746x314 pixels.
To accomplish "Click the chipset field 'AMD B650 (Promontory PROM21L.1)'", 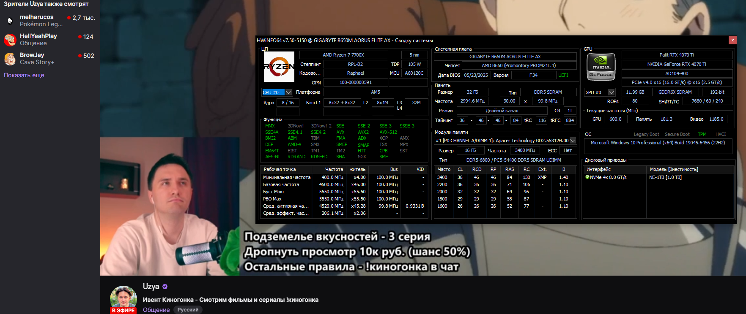I will [519, 65].
